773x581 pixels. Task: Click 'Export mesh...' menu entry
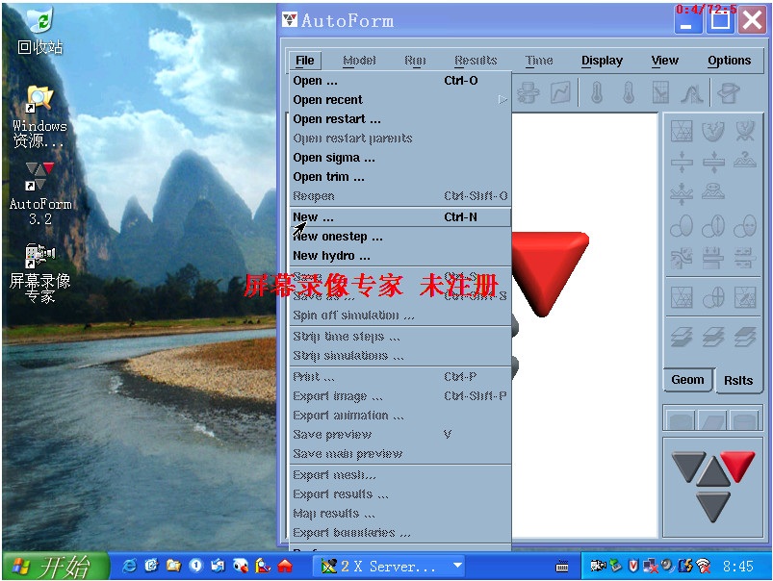(x=399, y=475)
